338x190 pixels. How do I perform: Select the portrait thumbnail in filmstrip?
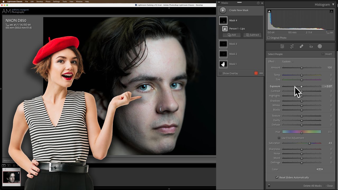click(x=11, y=177)
